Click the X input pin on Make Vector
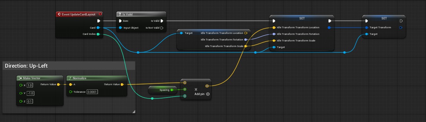Viewport: 426px width, 122px height. tap(21, 85)
